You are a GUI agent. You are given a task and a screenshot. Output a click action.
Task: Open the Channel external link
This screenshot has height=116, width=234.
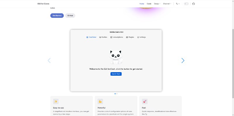(x=167, y=4)
